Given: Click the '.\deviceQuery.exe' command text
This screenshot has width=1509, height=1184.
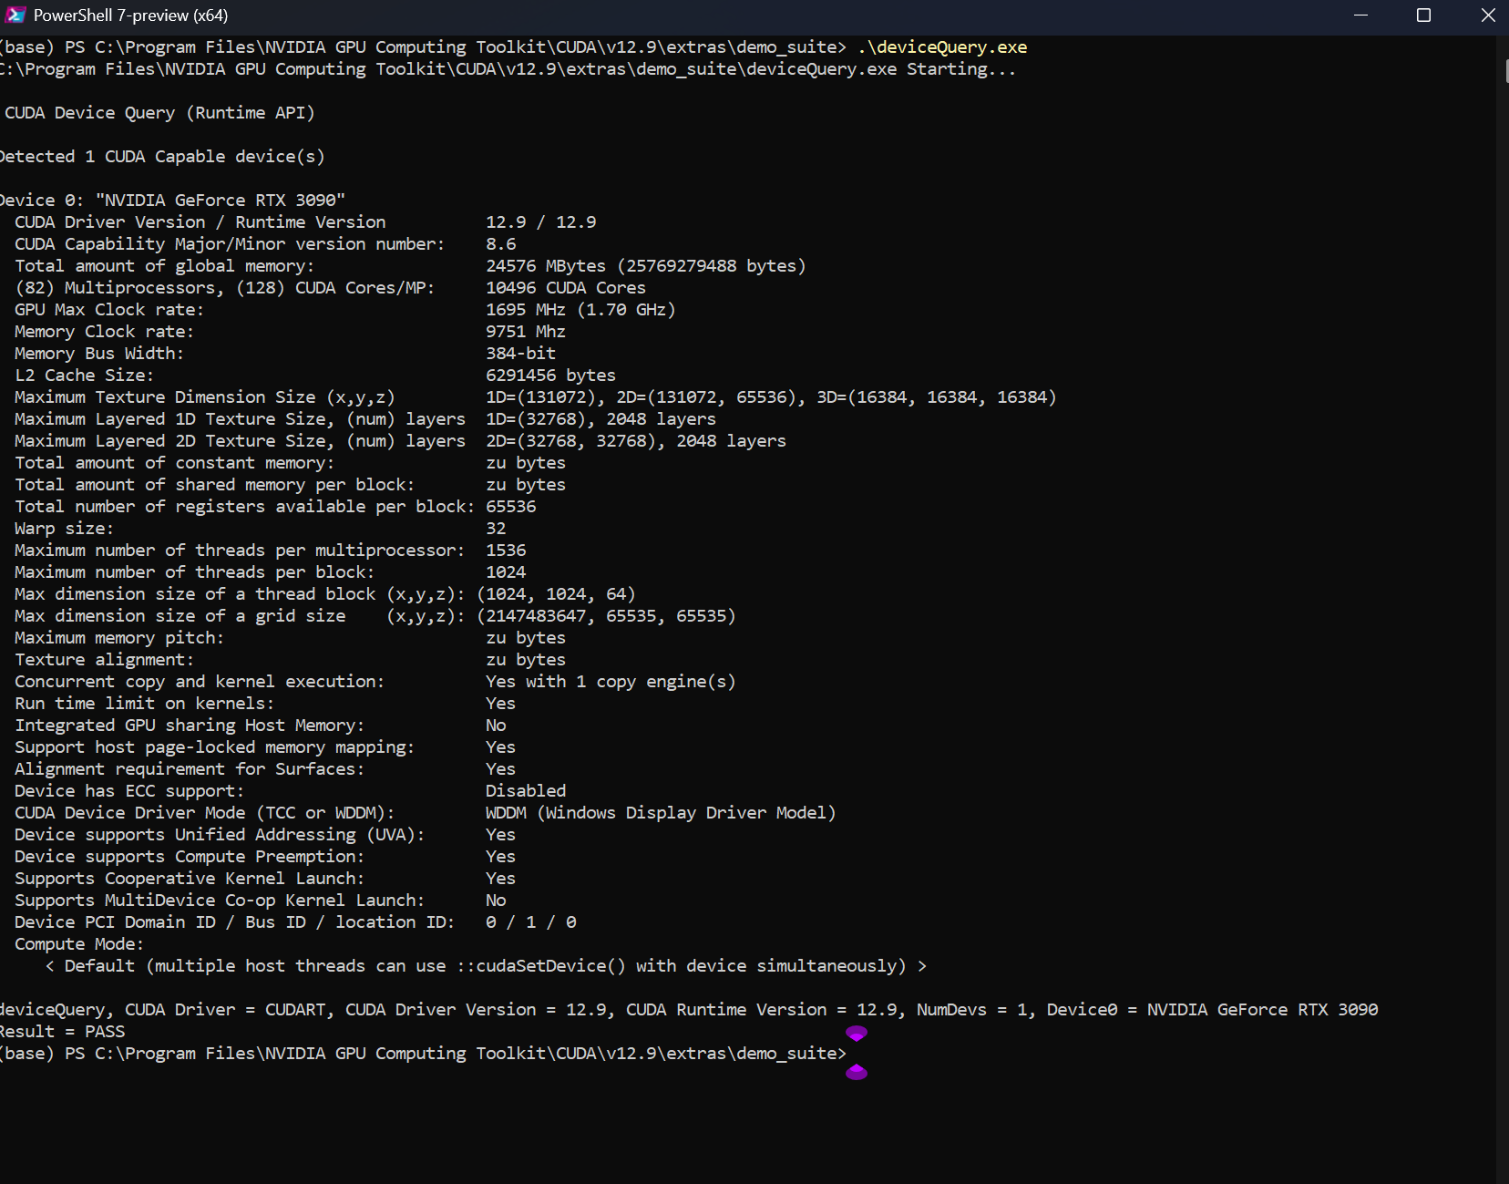Looking at the screenshot, I should 942,47.
